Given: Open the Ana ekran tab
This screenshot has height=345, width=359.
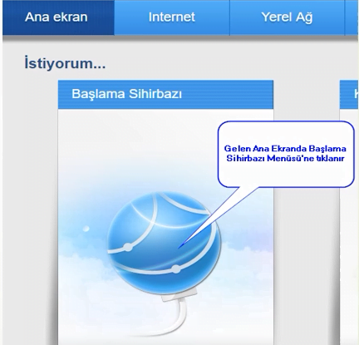Looking at the screenshot, I should tap(58, 17).
